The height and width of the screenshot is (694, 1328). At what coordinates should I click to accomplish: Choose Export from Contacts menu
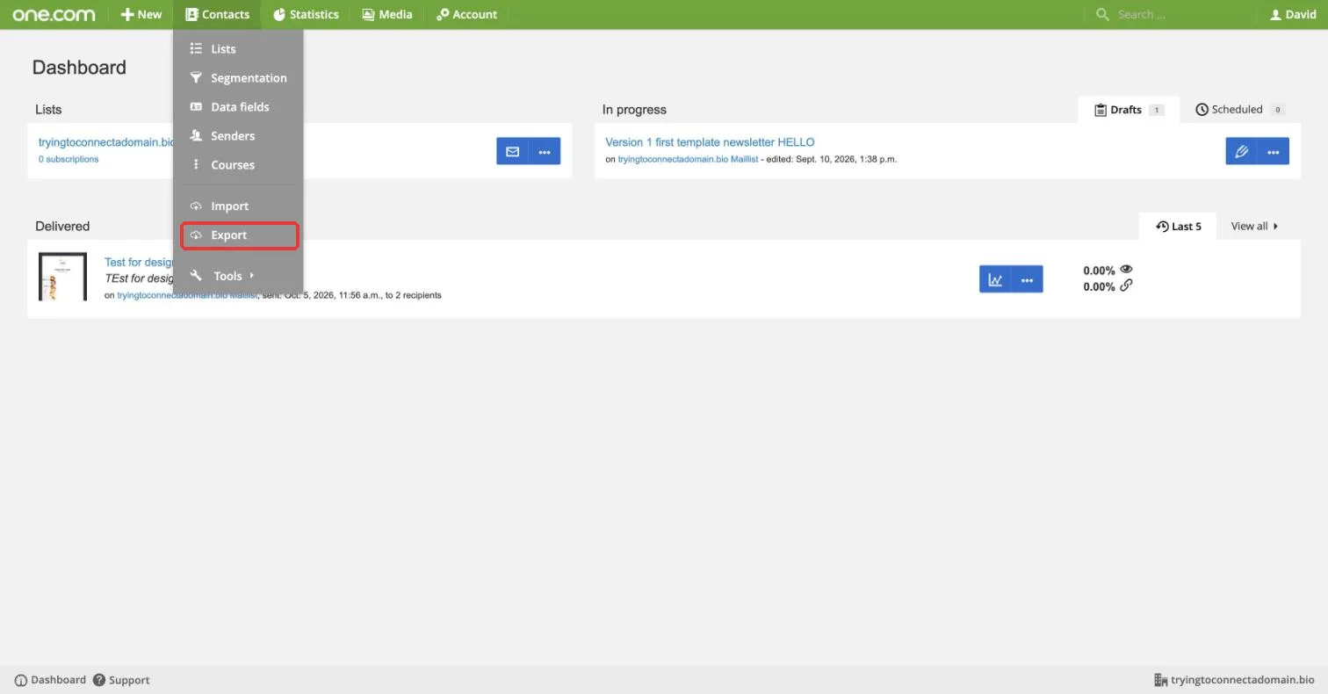coord(240,235)
